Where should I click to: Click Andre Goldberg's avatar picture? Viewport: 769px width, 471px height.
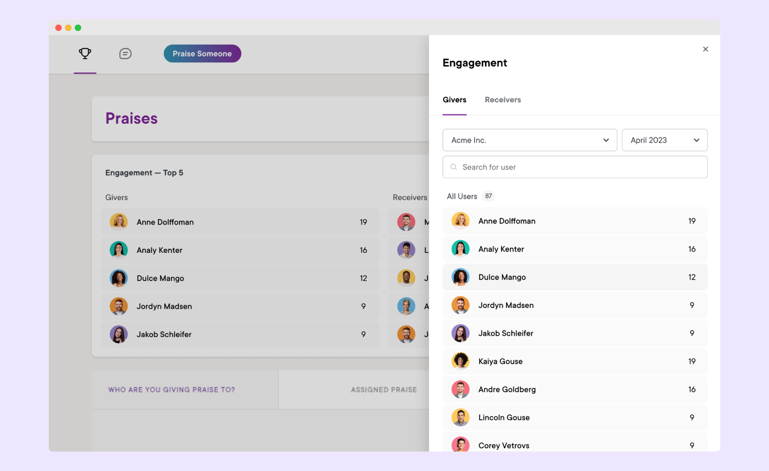pyautogui.click(x=460, y=390)
